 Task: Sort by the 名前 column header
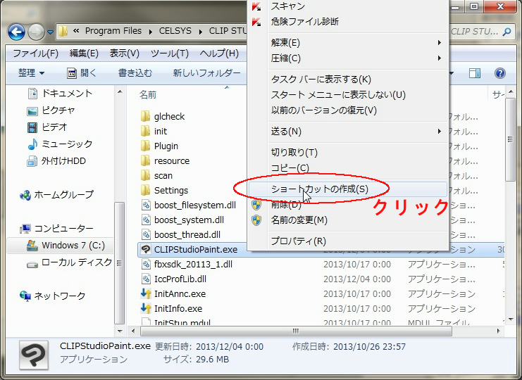tap(148, 94)
